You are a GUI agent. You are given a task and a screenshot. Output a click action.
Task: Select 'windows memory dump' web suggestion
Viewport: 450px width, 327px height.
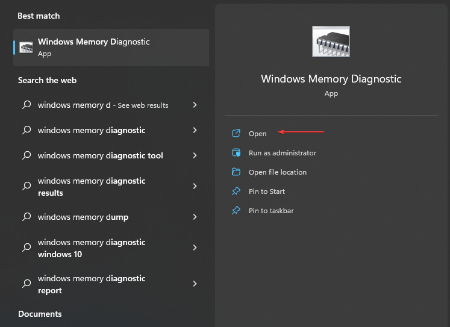[x=83, y=217]
